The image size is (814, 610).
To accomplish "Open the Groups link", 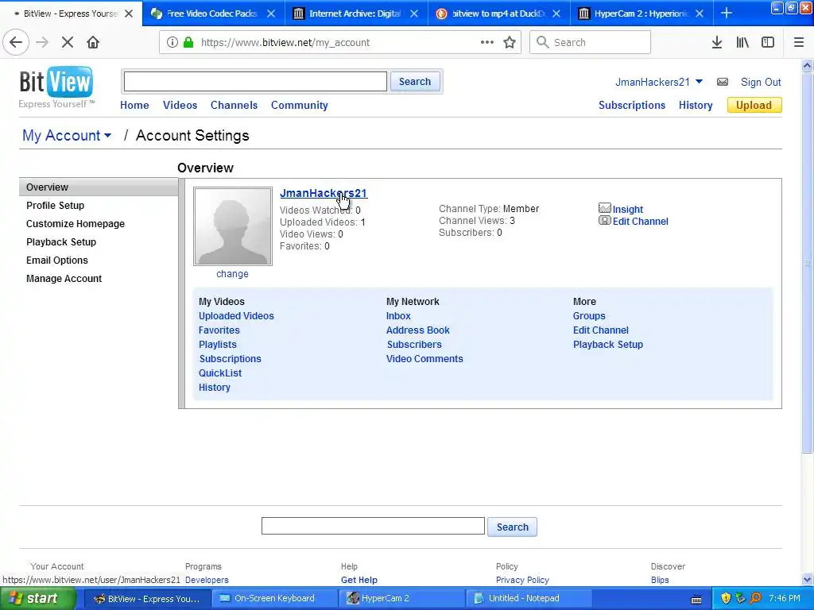I will pyautogui.click(x=589, y=316).
